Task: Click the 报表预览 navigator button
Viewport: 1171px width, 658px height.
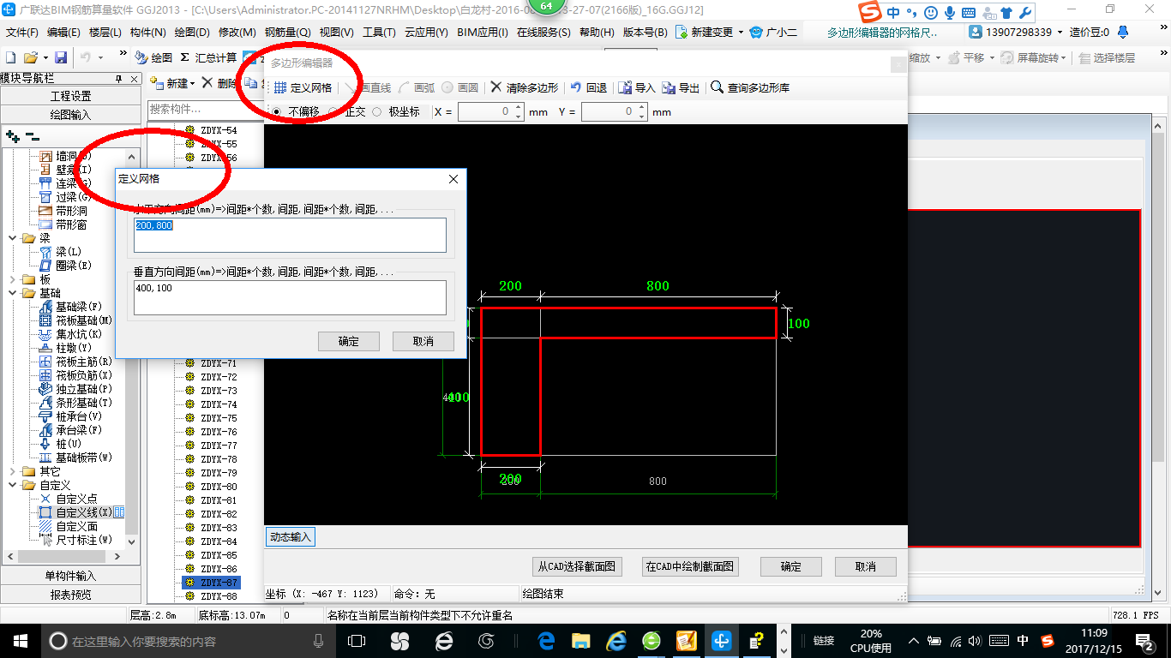Action: 70,595
